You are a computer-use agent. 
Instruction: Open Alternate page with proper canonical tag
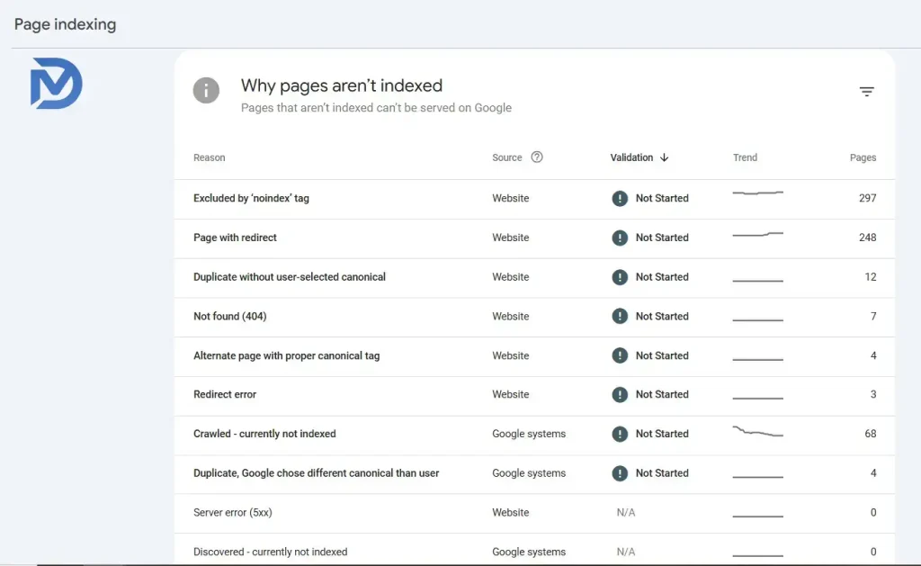(x=286, y=356)
